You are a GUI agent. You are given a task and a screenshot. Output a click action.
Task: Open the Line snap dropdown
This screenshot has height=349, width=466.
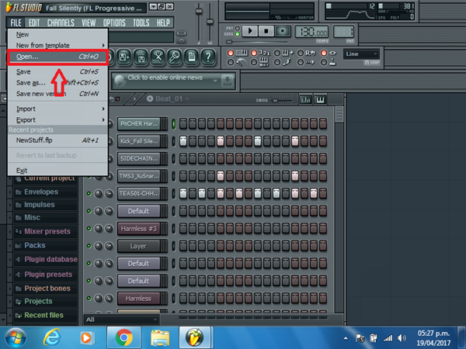coord(361,54)
